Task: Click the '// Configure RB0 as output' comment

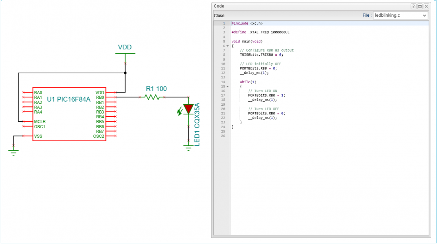Action: tap(267, 50)
